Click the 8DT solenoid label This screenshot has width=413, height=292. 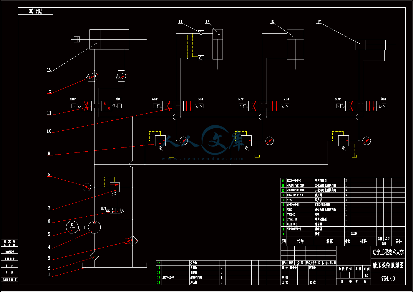[x=338, y=99]
